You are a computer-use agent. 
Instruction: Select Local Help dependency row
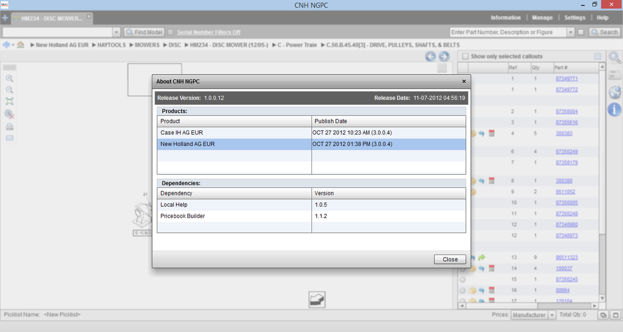(311, 205)
